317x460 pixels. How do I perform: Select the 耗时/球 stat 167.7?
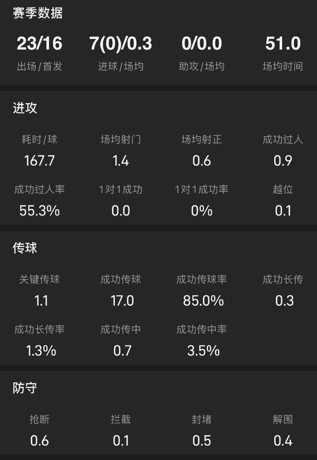pyautogui.click(x=40, y=160)
